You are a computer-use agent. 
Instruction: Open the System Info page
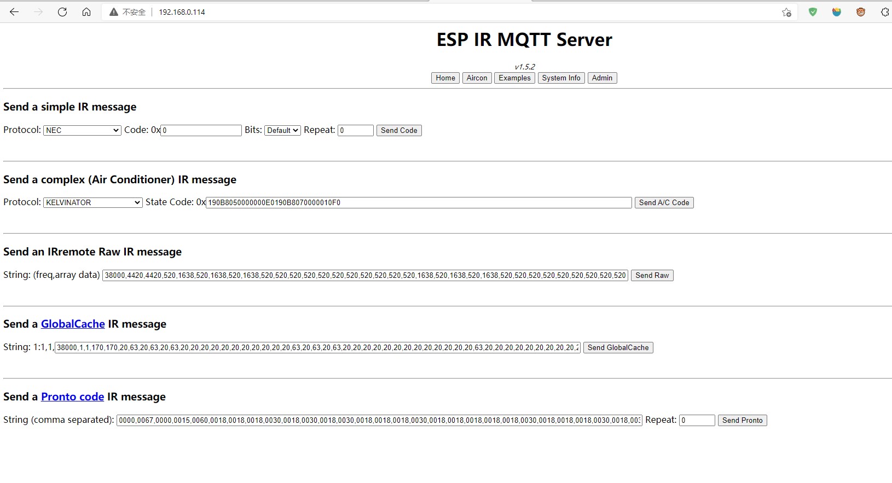[x=561, y=78]
